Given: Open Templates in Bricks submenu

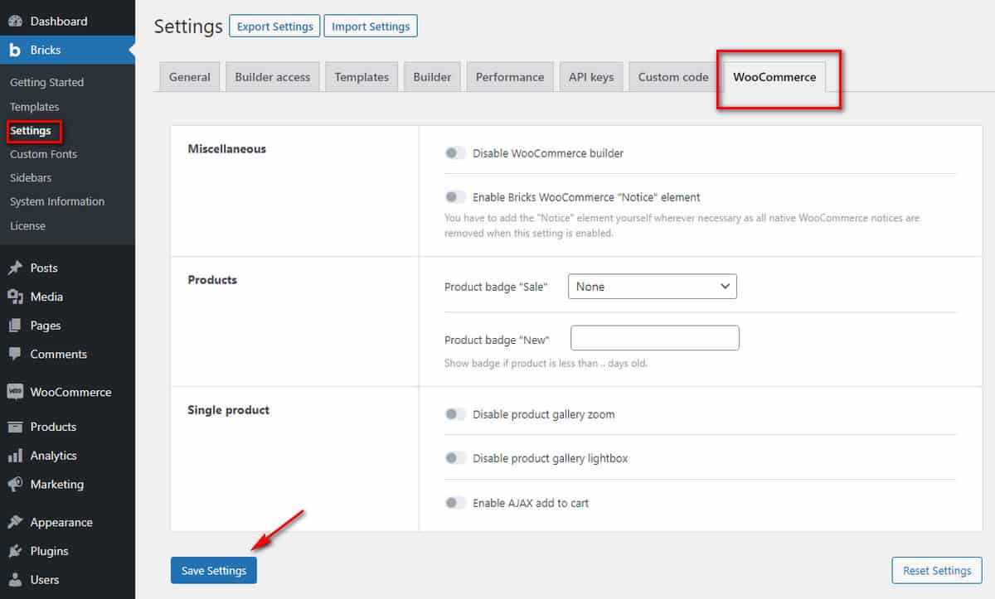Looking at the screenshot, I should [35, 107].
